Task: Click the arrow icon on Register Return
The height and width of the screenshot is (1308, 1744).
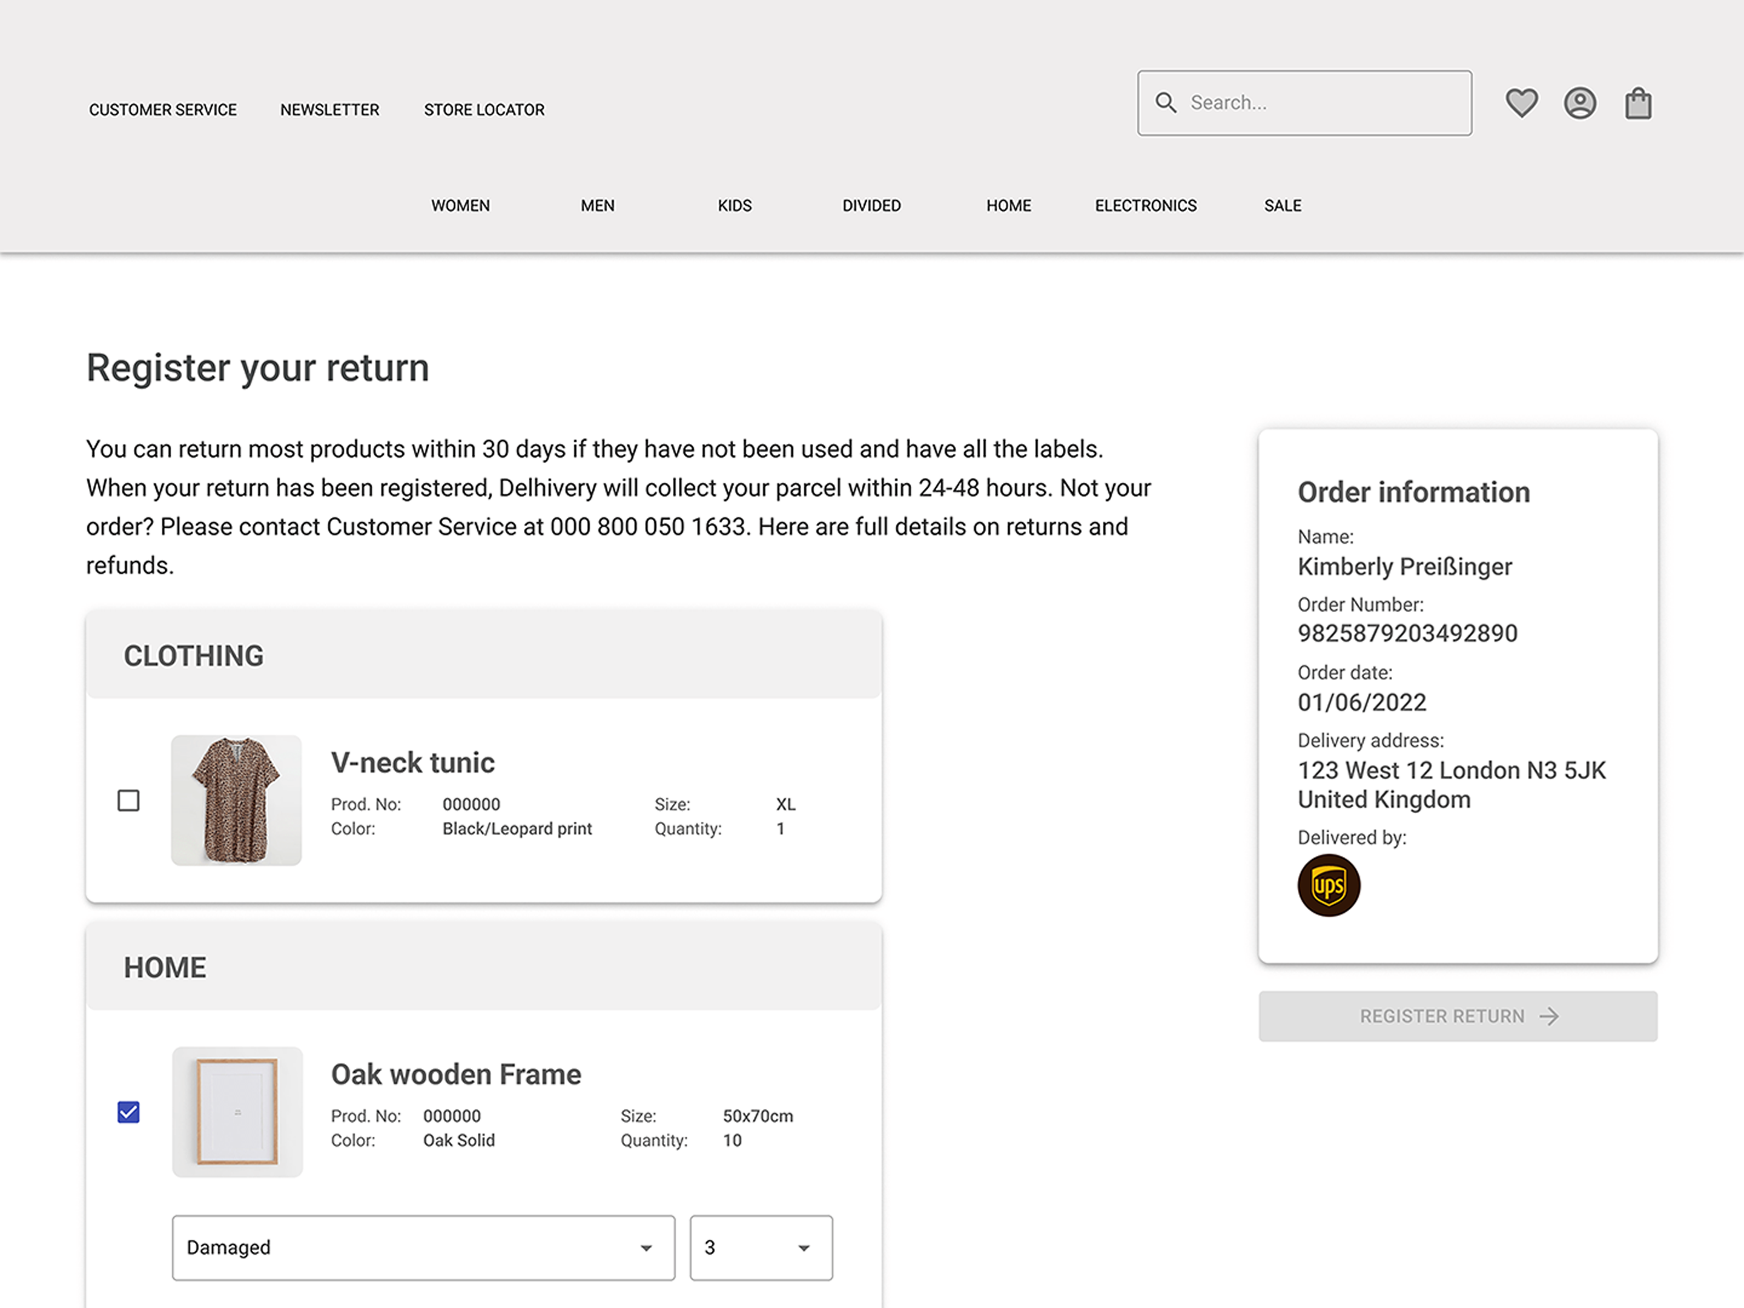Action: (x=1550, y=1016)
